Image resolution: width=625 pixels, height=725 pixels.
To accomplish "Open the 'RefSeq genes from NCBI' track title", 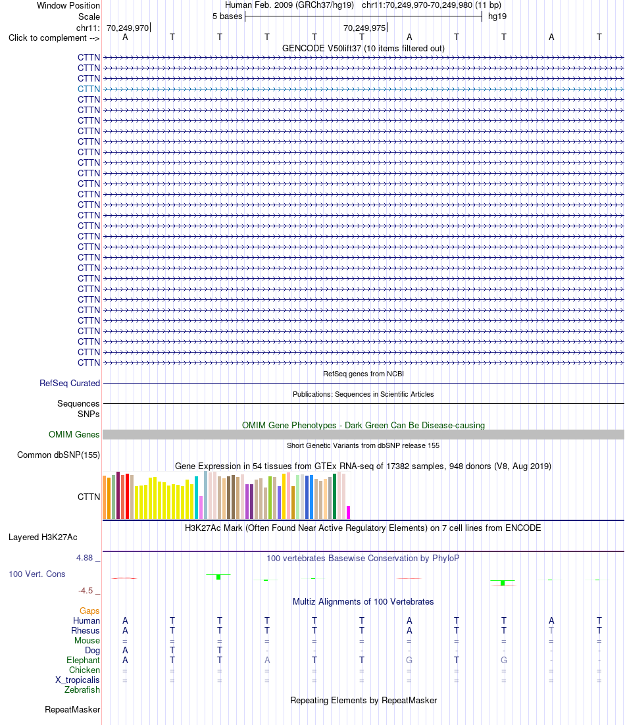I will pos(363,374).
